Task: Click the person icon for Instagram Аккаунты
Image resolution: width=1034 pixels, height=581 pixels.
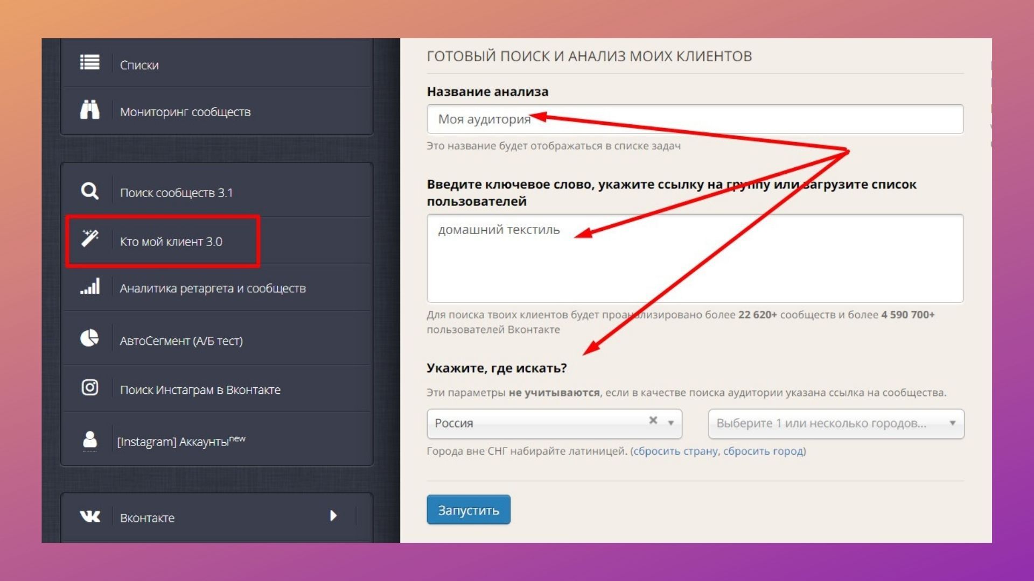Action: tap(89, 440)
